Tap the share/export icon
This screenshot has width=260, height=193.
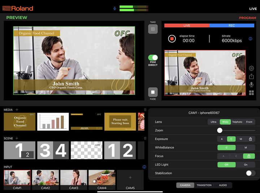coord(251,76)
